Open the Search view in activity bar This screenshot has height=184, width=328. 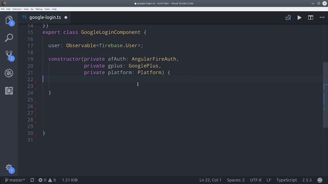(9, 38)
